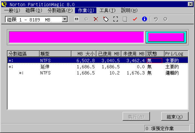Viewport: 195px width, 133px height.
Task: Click the MB 大小 column header
Action: pos(84,54)
